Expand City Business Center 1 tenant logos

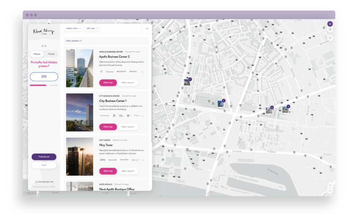tap(143, 116)
